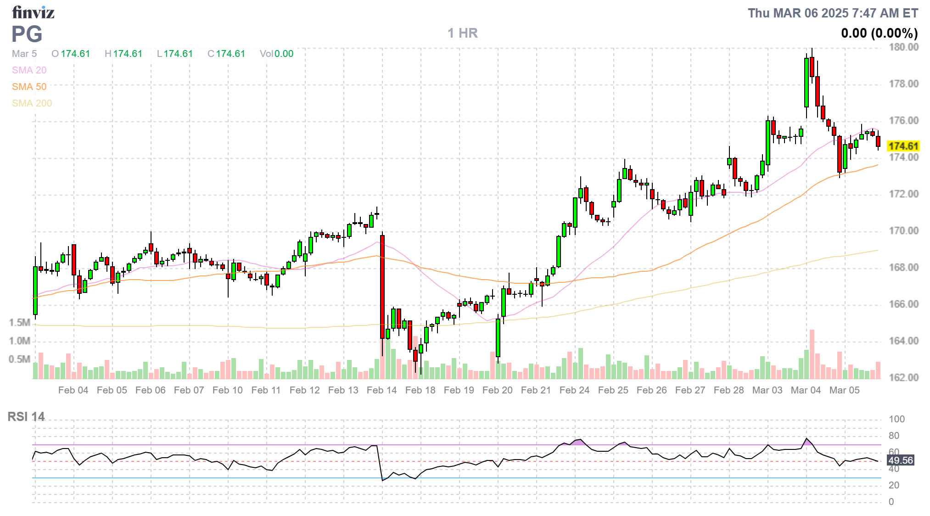Click the 49.56 RSI value badge

click(x=900, y=460)
